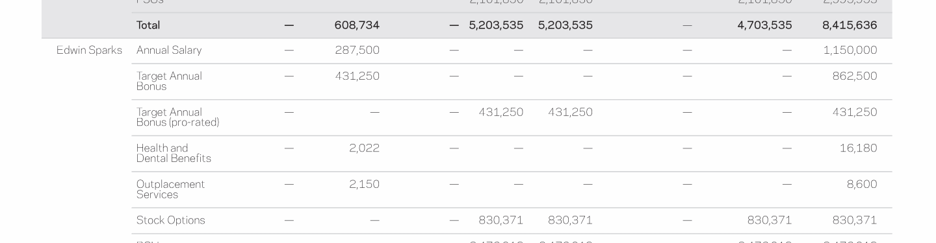The width and height of the screenshot is (936, 243).
Task: Select the Edwin Sparks name cell
Action: pyautogui.click(x=89, y=51)
